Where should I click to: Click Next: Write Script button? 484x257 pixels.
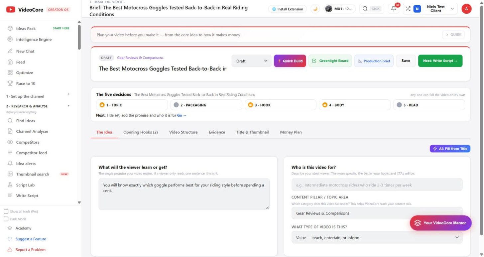click(x=440, y=61)
